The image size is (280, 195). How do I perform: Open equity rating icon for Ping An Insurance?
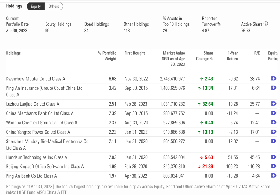pyautogui.click(x=273, y=88)
